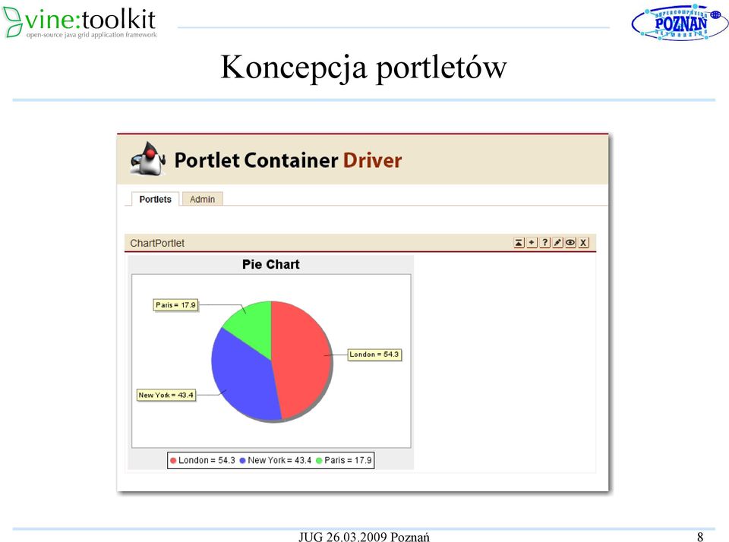
Task: Open the Admin tab
Action: click(x=202, y=199)
